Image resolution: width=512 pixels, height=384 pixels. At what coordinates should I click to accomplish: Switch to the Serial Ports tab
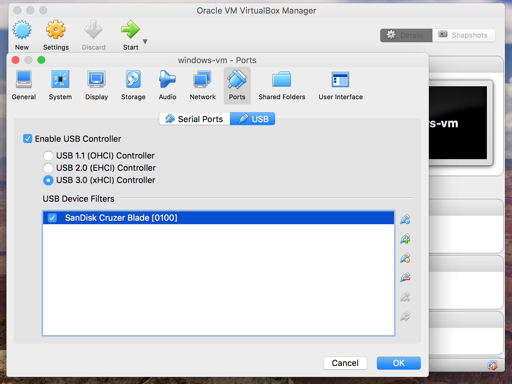coord(194,119)
